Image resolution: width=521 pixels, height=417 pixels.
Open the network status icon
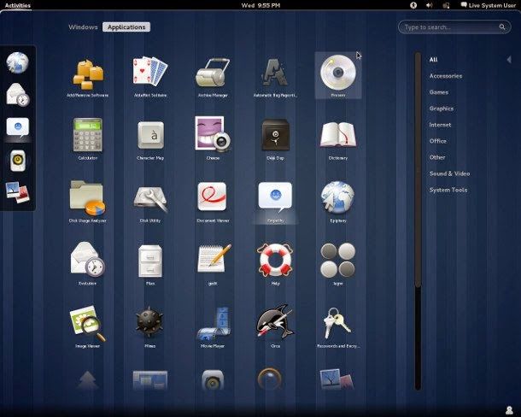click(x=446, y=5)
